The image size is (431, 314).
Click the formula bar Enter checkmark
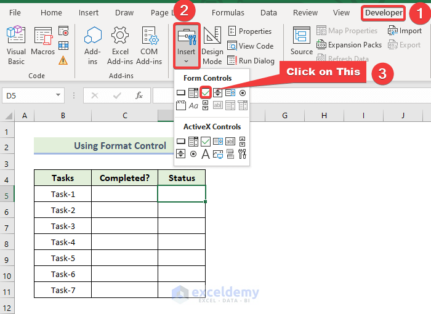117,95
